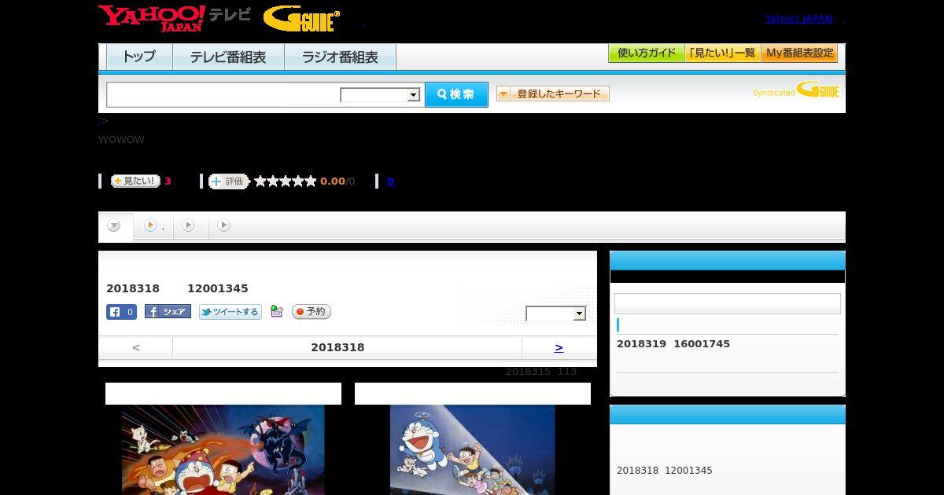Viewport: 944px width, 495px height.
Task: Click the 見たい! add button
Action: pos(135,181)
